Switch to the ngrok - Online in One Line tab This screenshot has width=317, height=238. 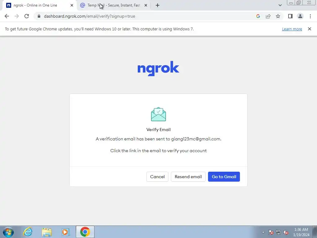pyautogui.click(x=39, y=5)
